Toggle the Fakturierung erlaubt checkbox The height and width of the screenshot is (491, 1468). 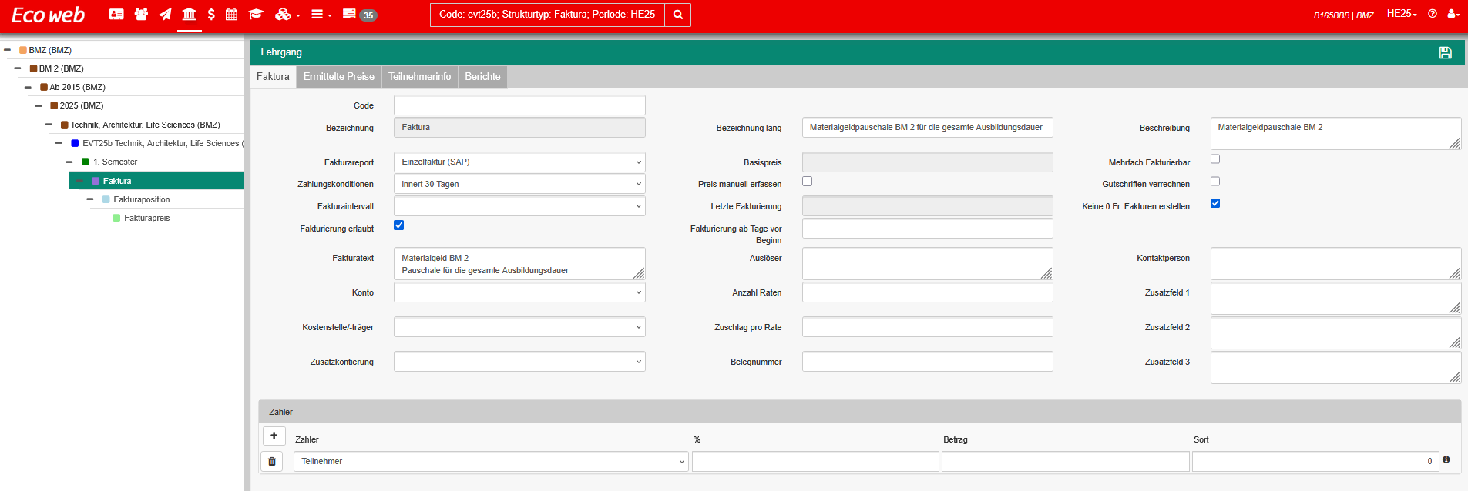click(x=398, y=225)
